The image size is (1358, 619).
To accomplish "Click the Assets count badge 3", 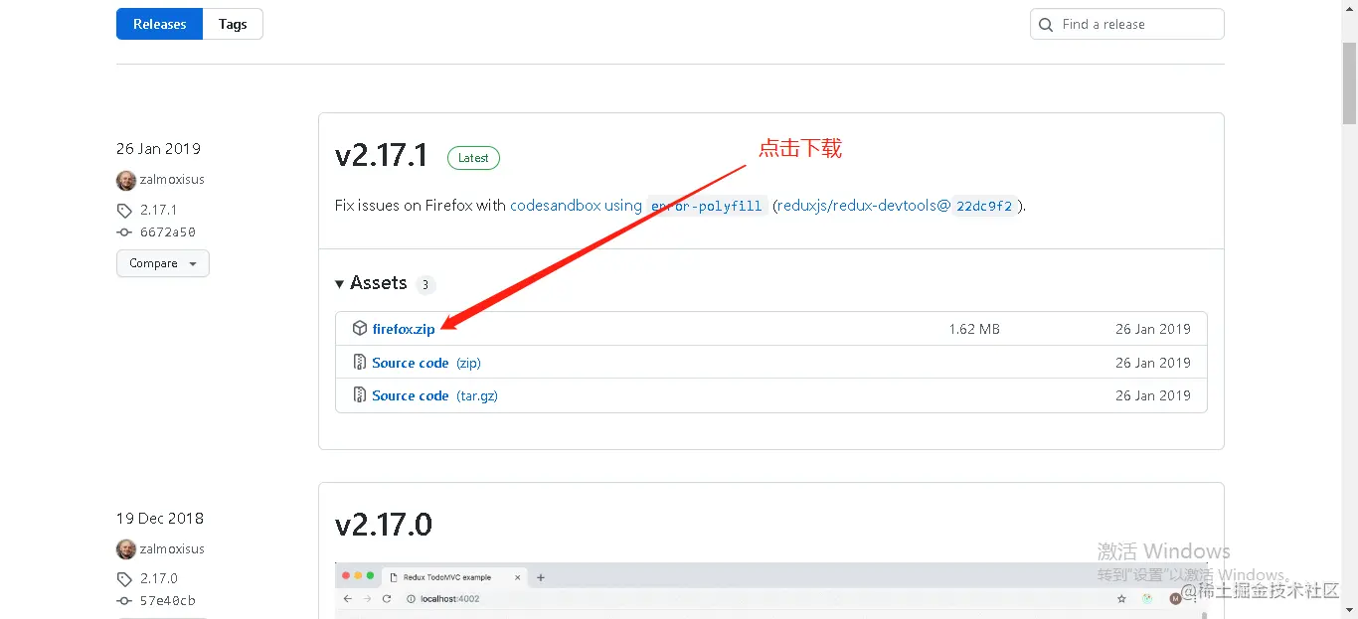I will click(424, 285).
